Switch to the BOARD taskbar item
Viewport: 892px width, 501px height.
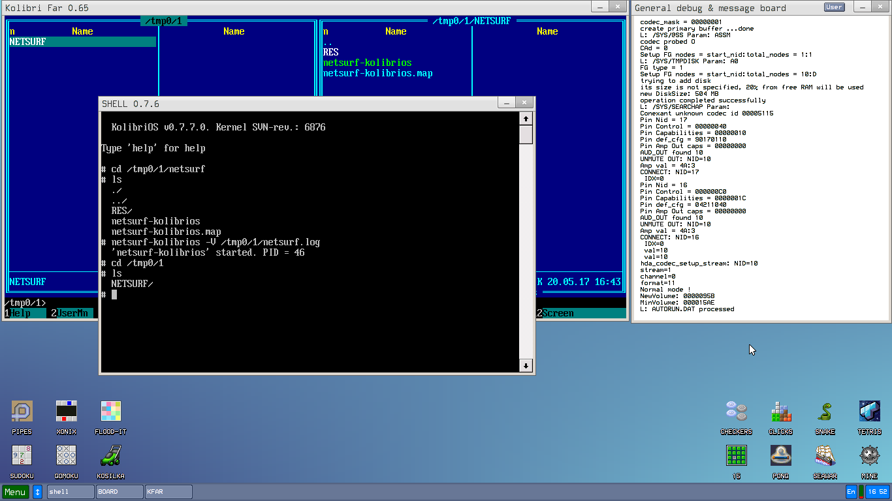119,492
